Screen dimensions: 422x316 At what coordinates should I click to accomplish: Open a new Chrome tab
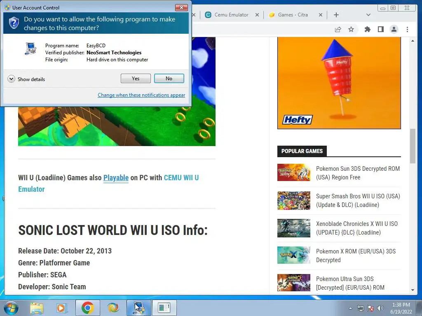click(336, 15)
